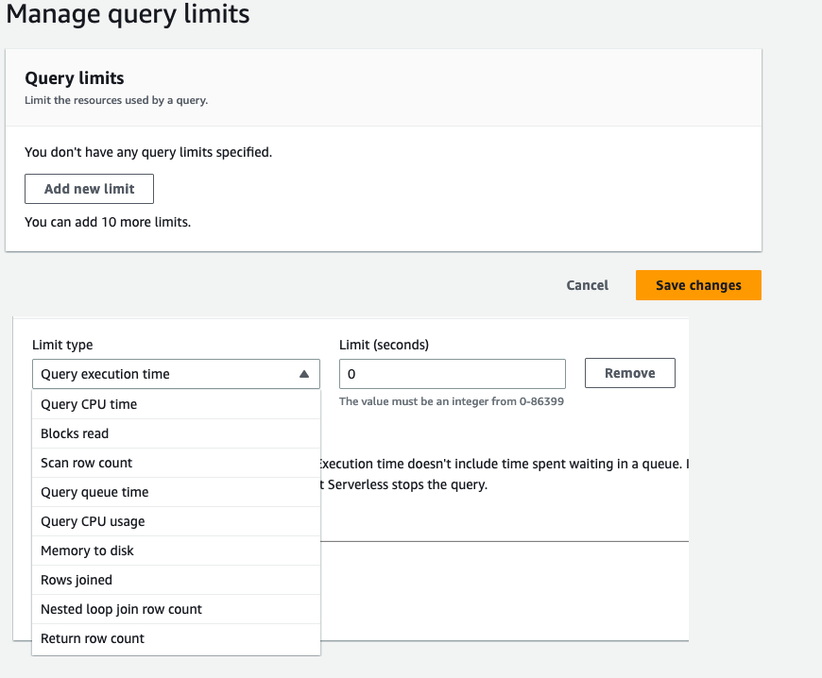Click the Limit seconds label
Viewport: 822px width, 678px height.
pyautogui.click(x=382, y=345)
